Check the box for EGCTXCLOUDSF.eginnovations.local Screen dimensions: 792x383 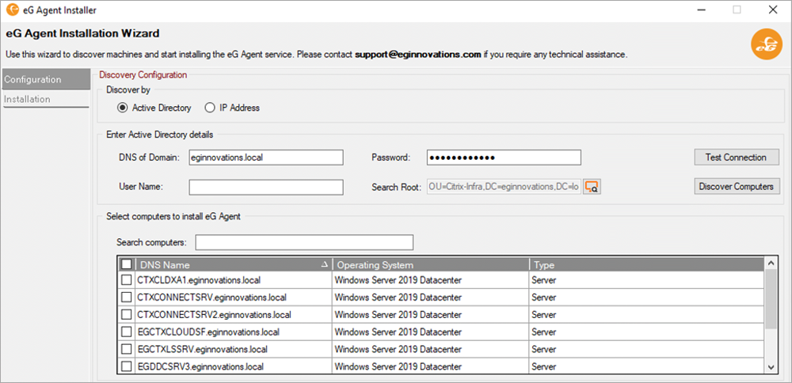[x=127, y=332]
